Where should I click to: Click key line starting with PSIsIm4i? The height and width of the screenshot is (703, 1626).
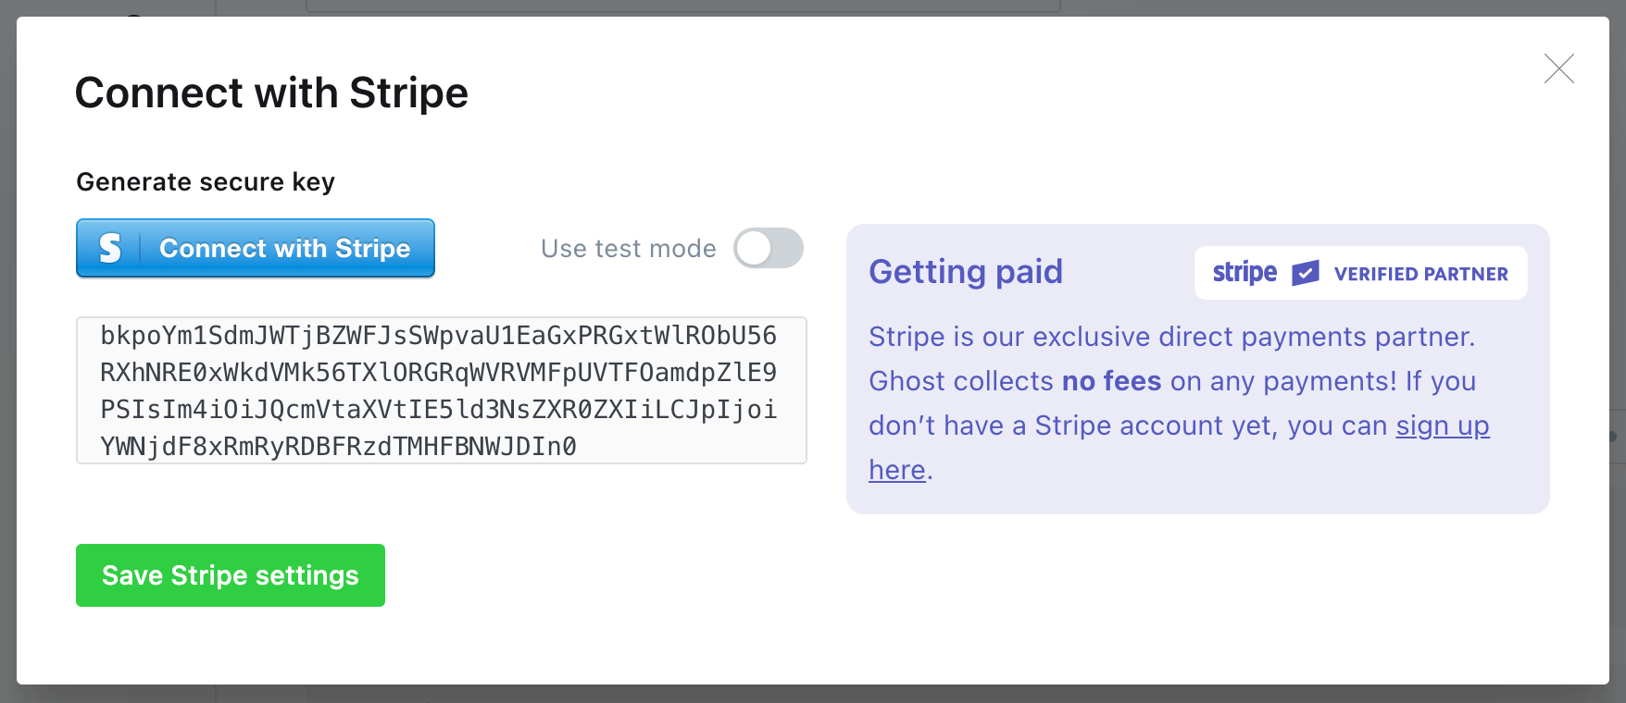[439, 410]
